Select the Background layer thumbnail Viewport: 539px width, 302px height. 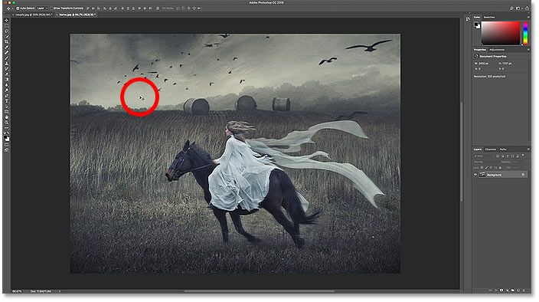(x=482, y=175)
